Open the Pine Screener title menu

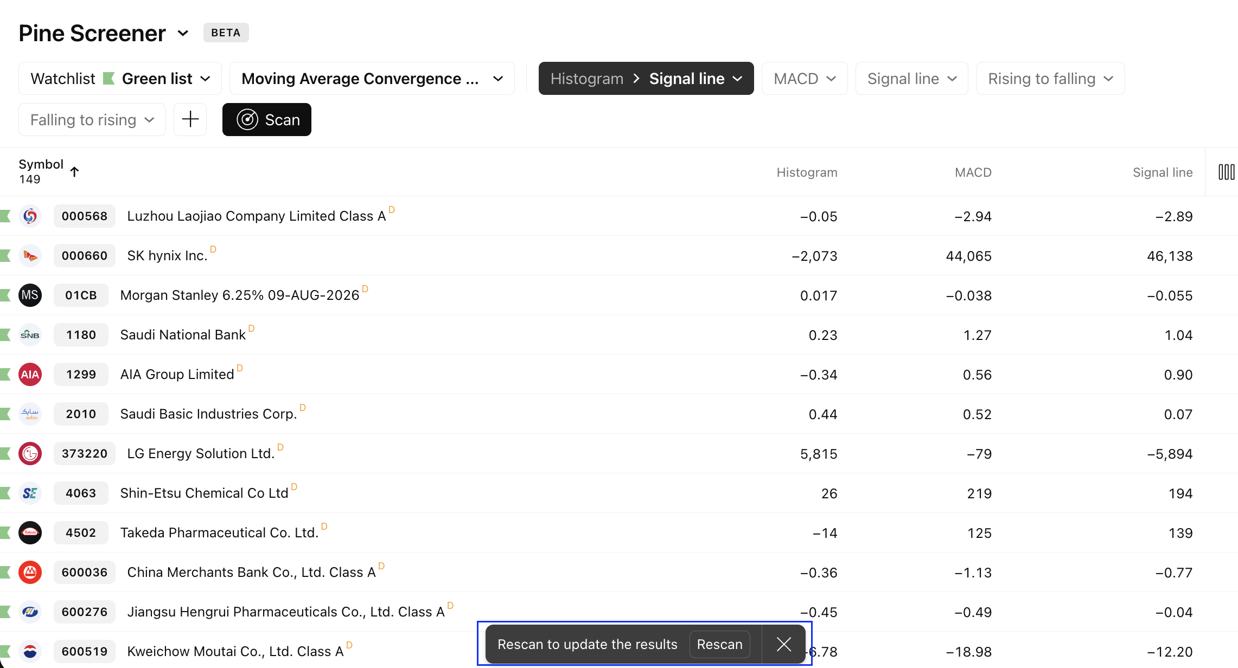pos(104,33)
